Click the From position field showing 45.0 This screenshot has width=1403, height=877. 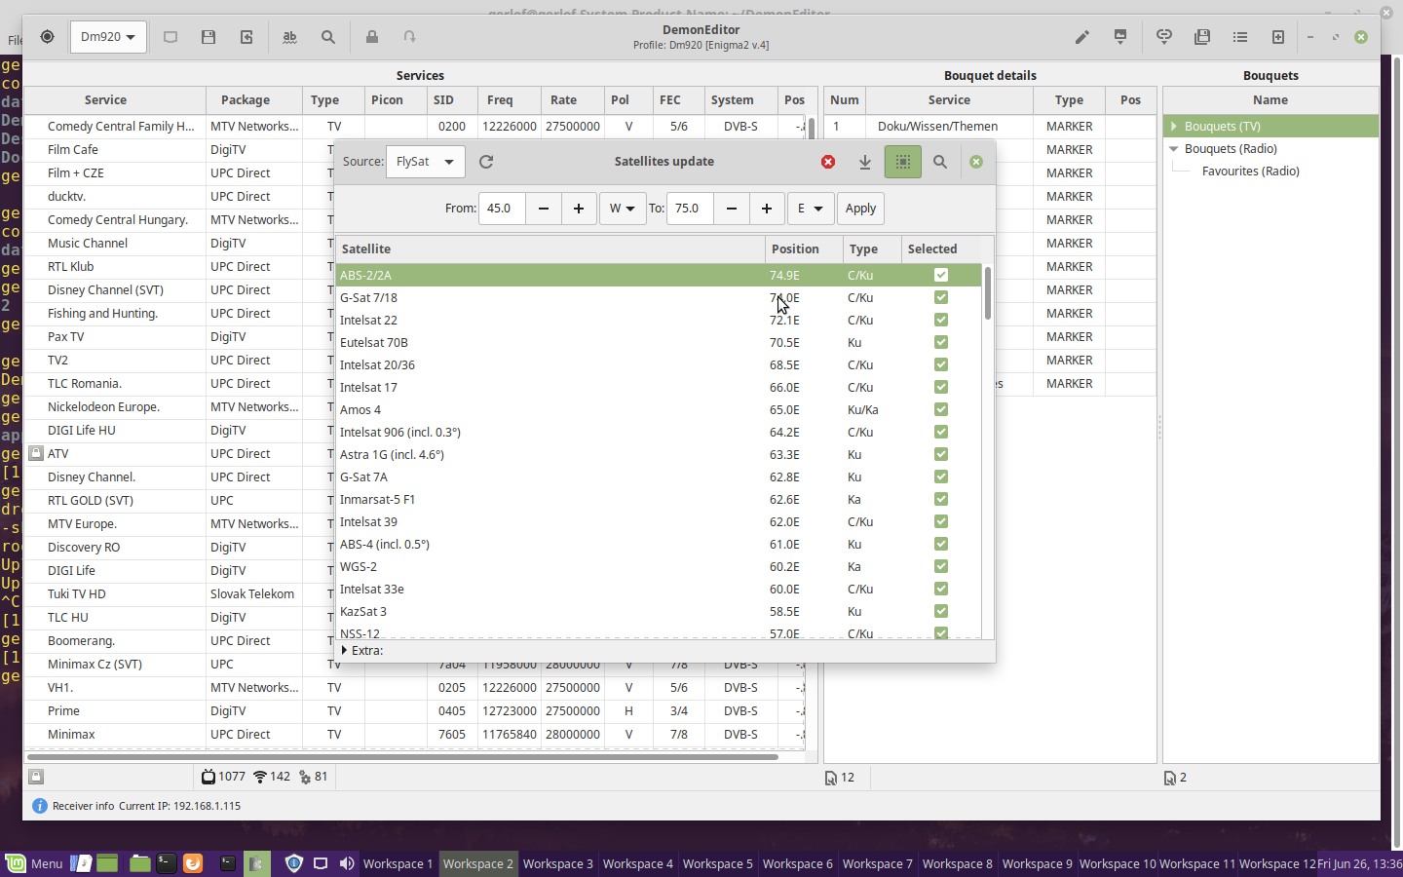pyautogui.click(x=502, y=209)
